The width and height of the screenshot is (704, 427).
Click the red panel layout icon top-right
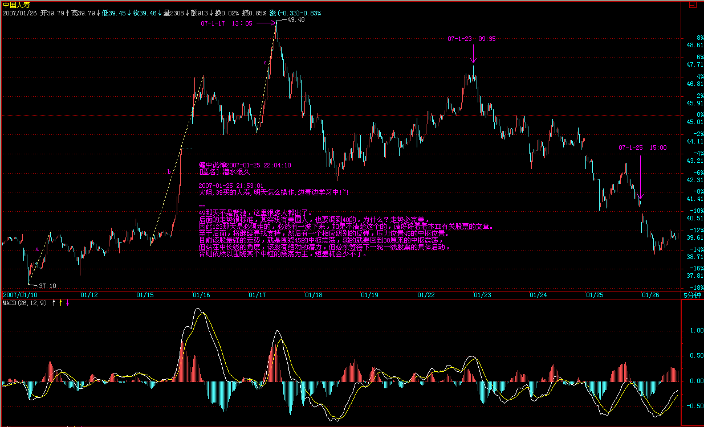click(x=691, y=4)
